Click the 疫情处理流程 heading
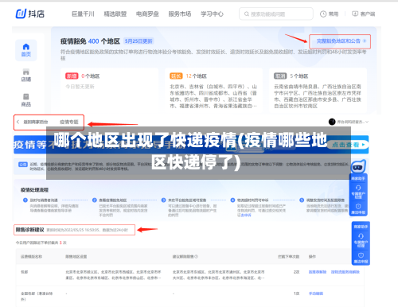The height and width of the screenshot is (307, 398). (34, 190)
